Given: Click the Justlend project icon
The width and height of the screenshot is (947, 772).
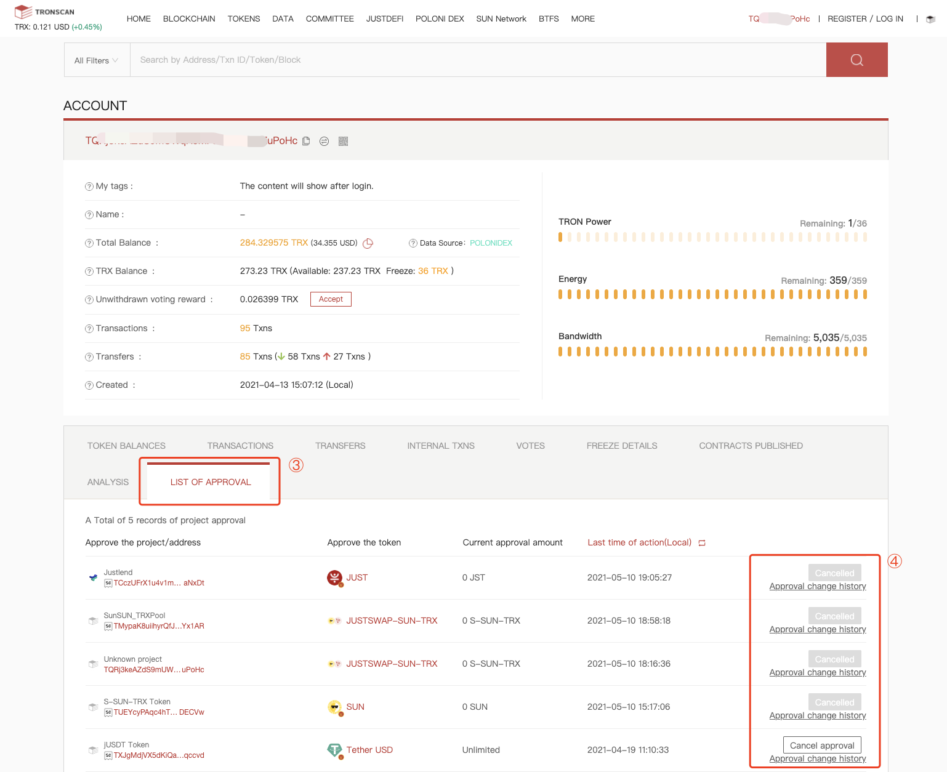Looking at the screenshot, I should tap(93, 577).
